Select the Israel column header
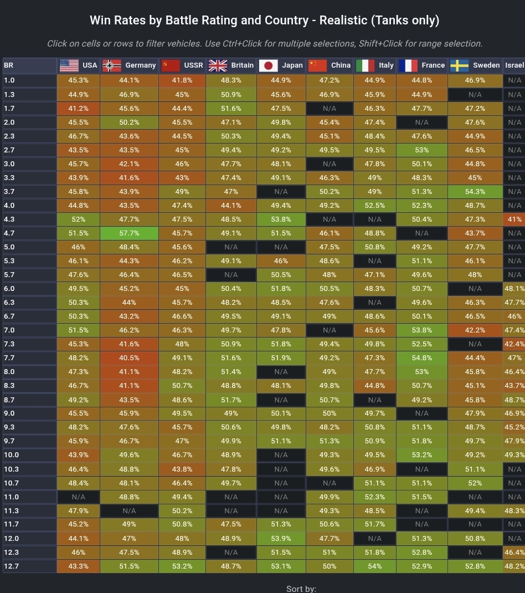This screenshot has width=525, height=593. click(x=514, y=65)
